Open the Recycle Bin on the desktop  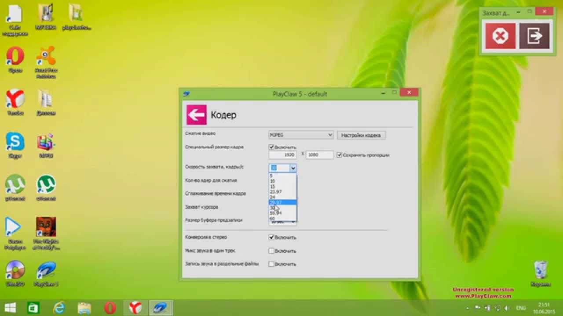[541, 273]
